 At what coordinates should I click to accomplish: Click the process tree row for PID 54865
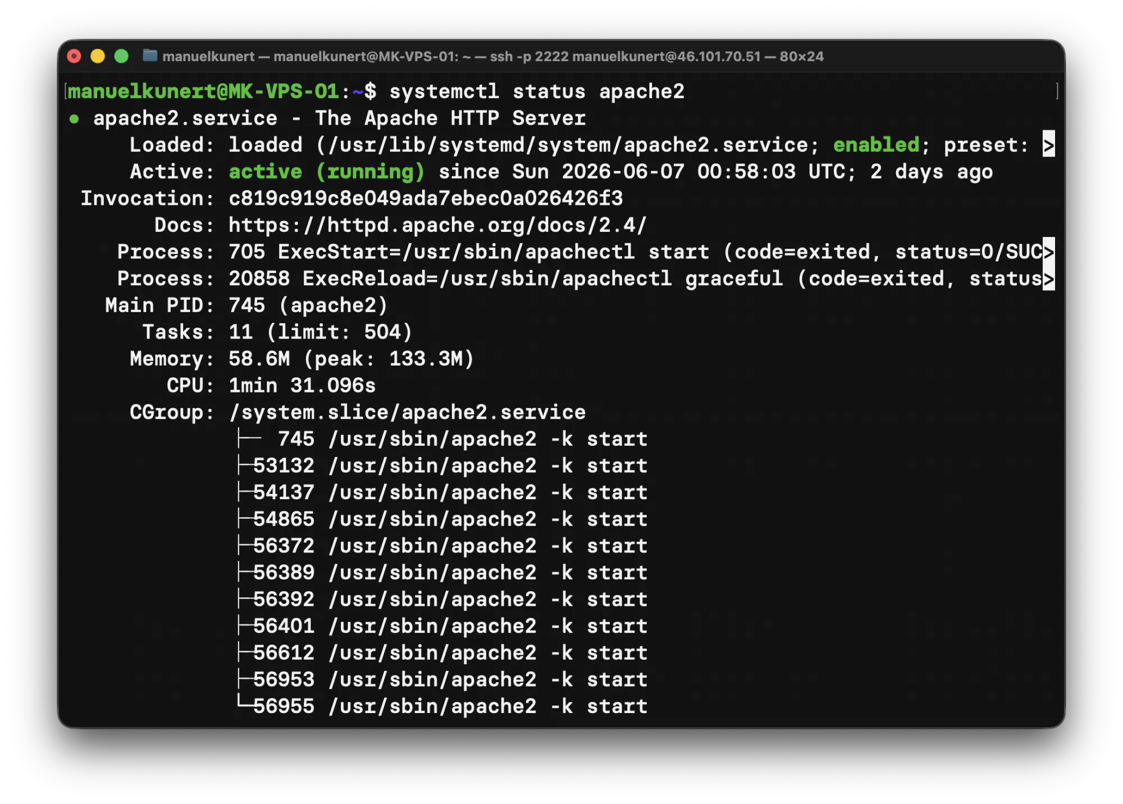tap(442, 519)
